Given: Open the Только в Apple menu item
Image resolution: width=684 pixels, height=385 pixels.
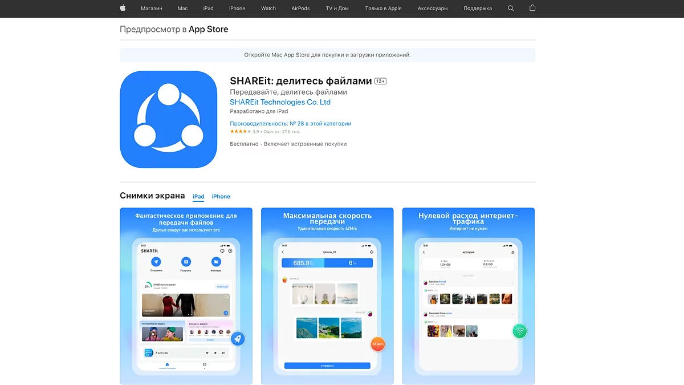Looking at the screenshot, I should click(384, 9).
